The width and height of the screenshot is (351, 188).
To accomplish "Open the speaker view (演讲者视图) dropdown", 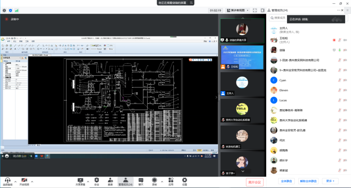I will [238, 10].
